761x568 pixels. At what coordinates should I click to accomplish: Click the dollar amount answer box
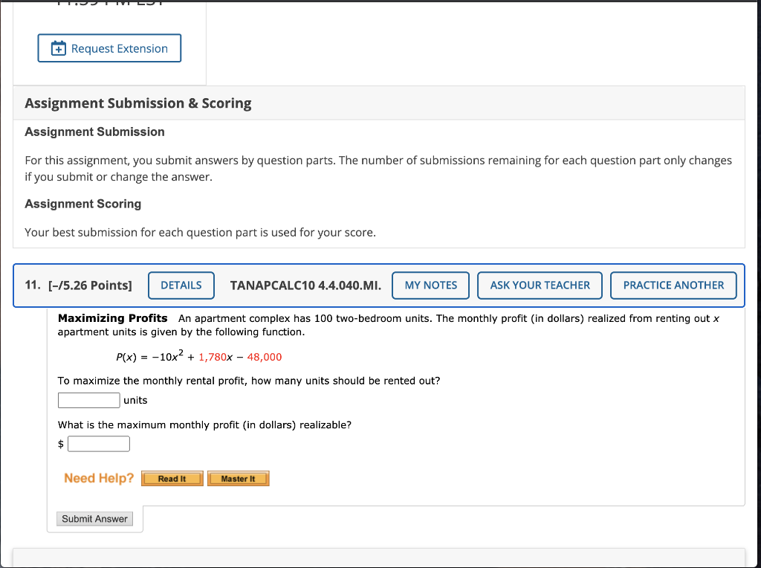coord(98,443)
